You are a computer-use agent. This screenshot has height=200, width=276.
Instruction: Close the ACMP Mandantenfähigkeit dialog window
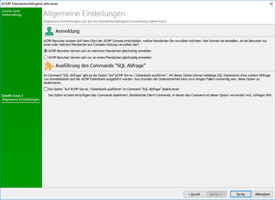point(271,3)
